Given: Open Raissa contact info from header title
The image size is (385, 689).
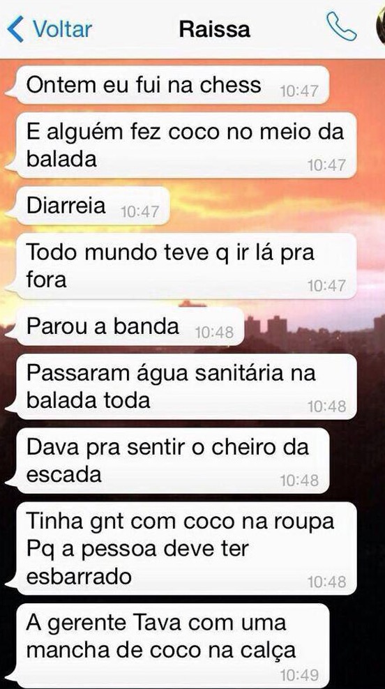Looking at the screenshot, I should (215, 29).
